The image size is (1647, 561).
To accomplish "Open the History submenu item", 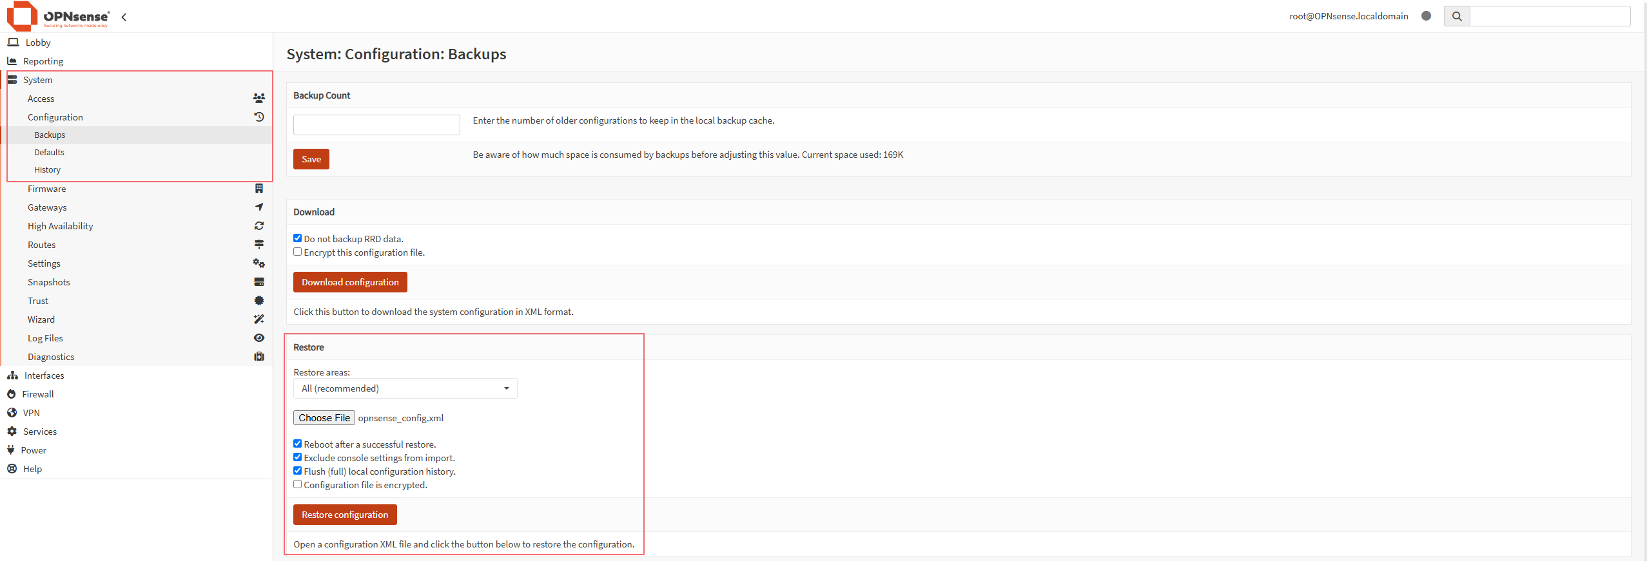I will point(47,170).
